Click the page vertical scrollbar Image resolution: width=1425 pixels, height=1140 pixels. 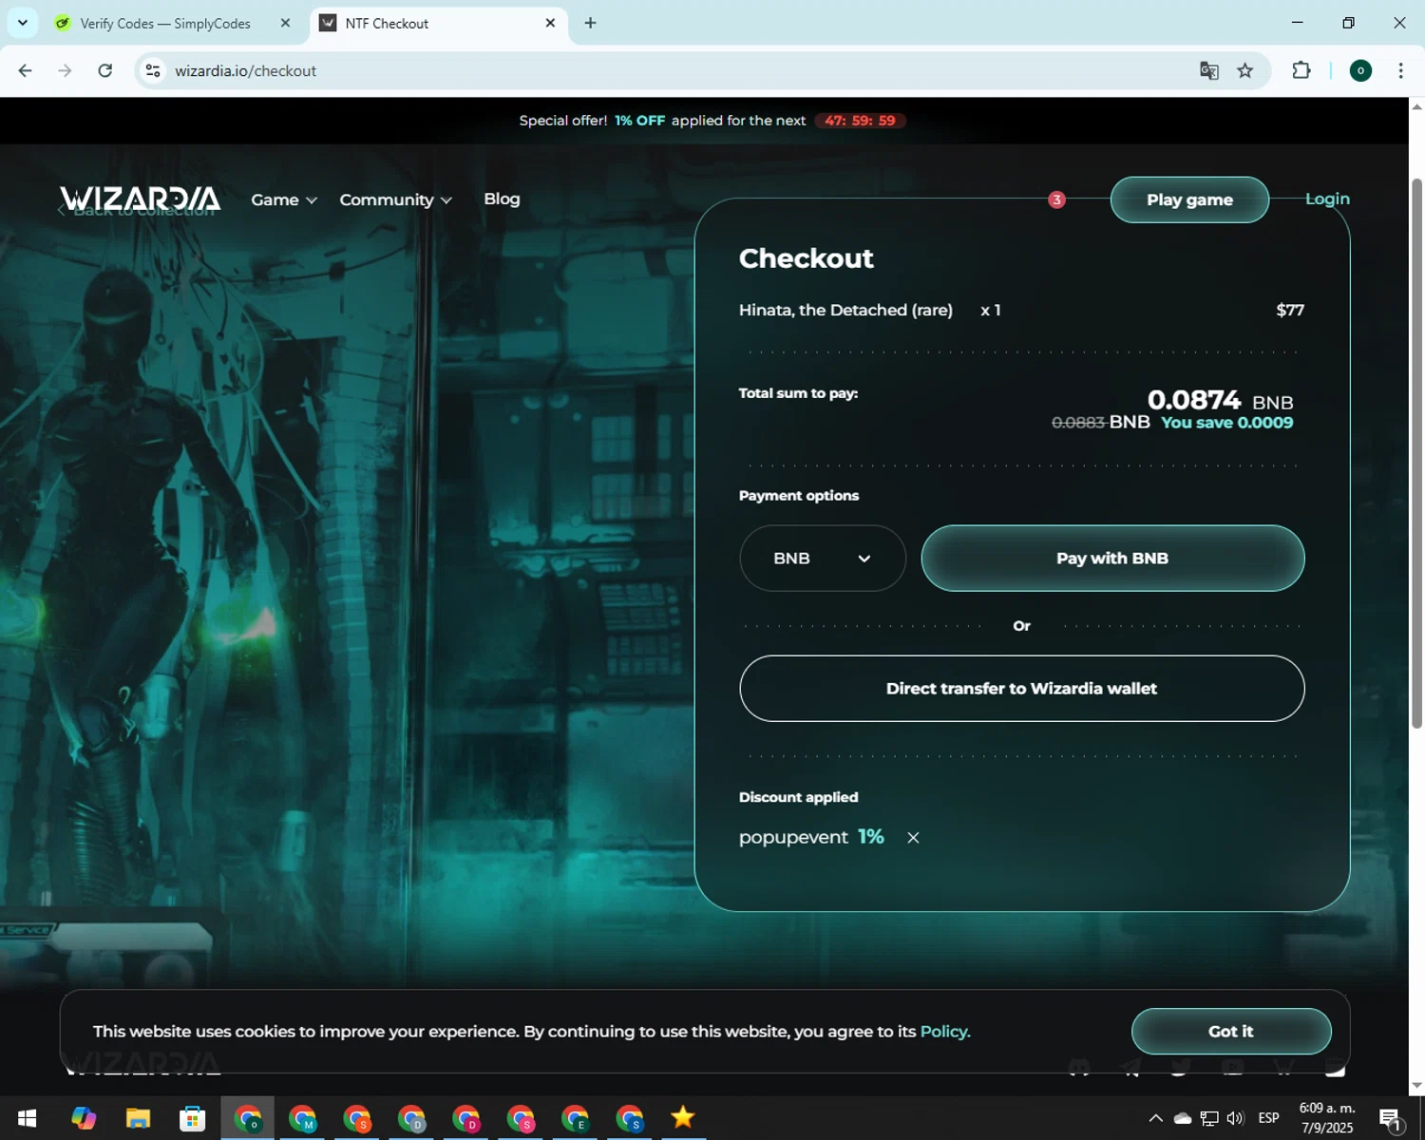(1416, 454)
